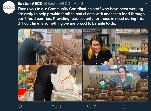Like the tweet with heart icon
The width and height of the screenshot is (151, 111).
tap(89, 107)
